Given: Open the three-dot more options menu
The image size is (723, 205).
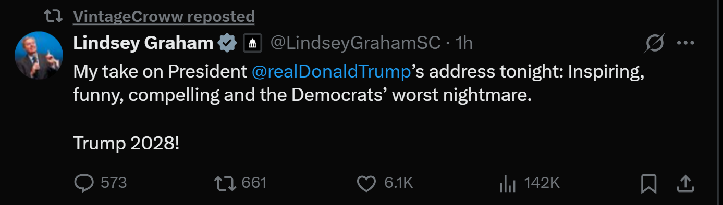Looking at the screenshot, I should (685, 43).
